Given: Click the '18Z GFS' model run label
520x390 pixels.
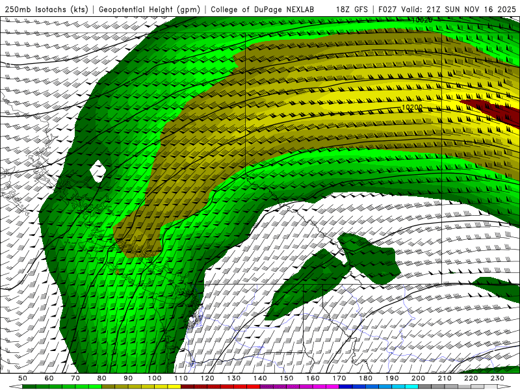Looking at the screenshot, I should pos(352,10).
